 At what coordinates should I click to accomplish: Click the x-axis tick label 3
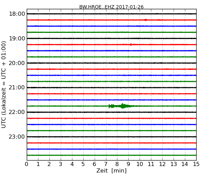coord(61,164)
